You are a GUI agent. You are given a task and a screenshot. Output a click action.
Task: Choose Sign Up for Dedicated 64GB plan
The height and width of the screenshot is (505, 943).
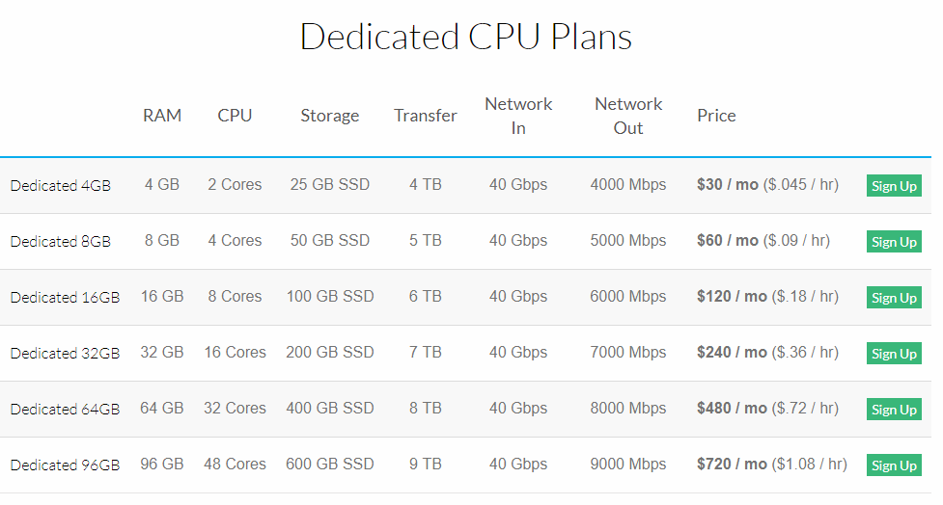(x=894, y=410)
